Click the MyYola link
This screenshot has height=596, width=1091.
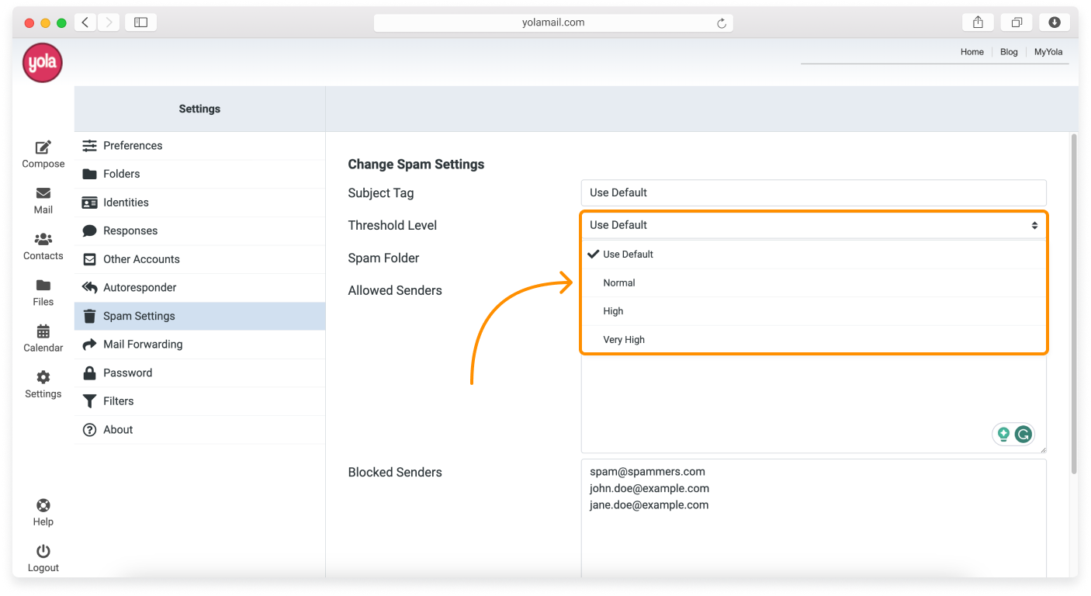coord(1048,52)
